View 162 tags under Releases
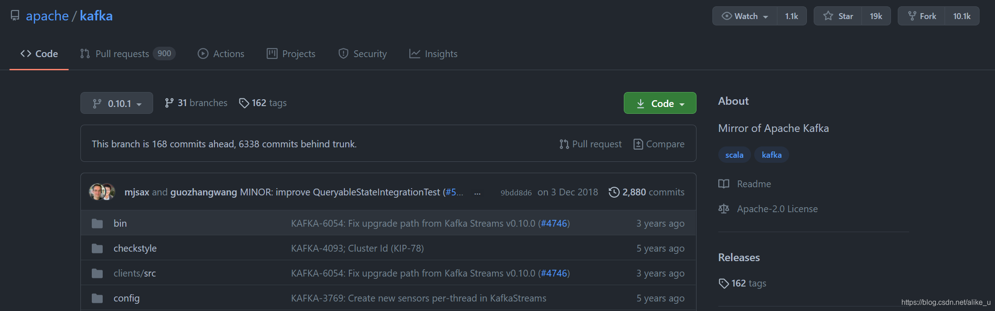This screenshot has width=995, height=311. 742,283
